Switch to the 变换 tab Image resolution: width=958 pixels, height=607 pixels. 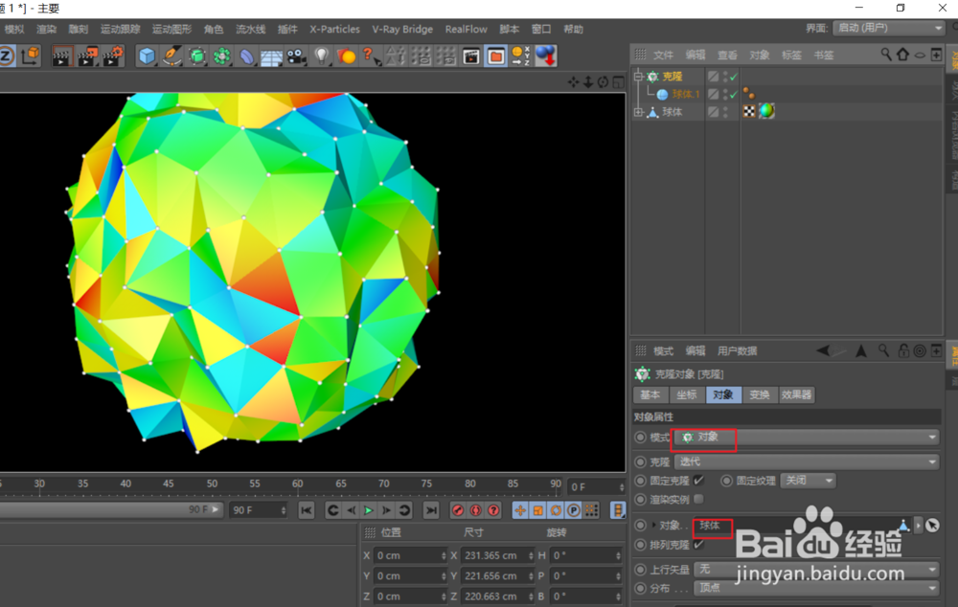click(x=760, y=395)
